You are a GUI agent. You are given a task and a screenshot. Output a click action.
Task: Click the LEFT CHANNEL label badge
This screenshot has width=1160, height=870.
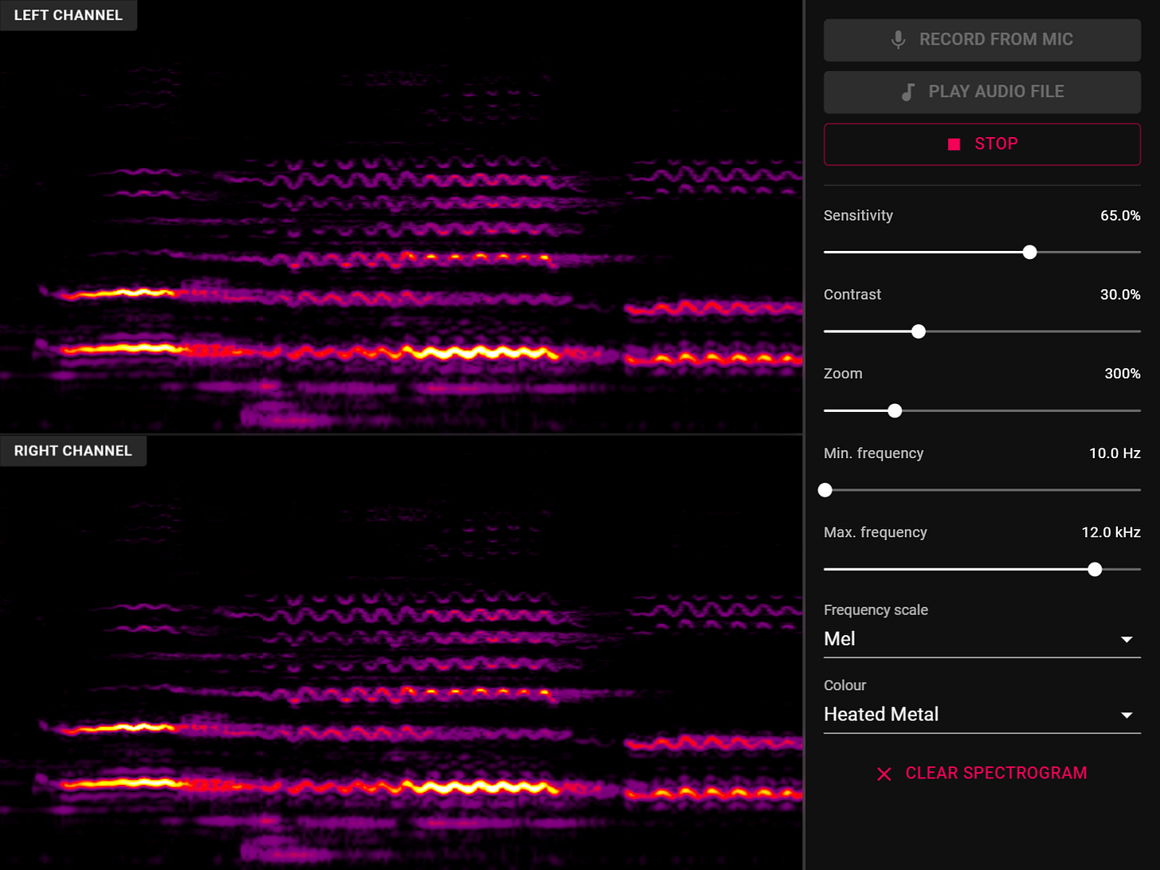point(69,14)
